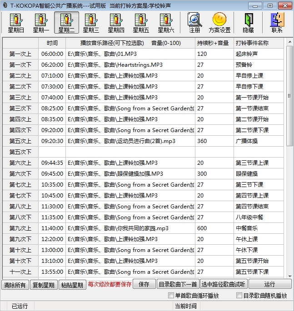Click the 持续秒+音量 column header
The height and width of the screenshot is (311, 294).
tap(214, 43)
